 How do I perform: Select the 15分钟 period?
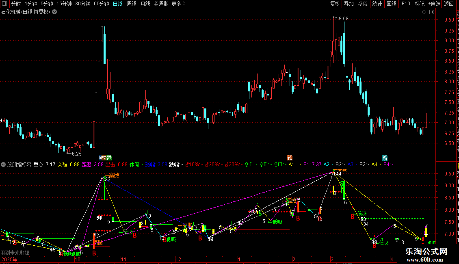(64, 4)
